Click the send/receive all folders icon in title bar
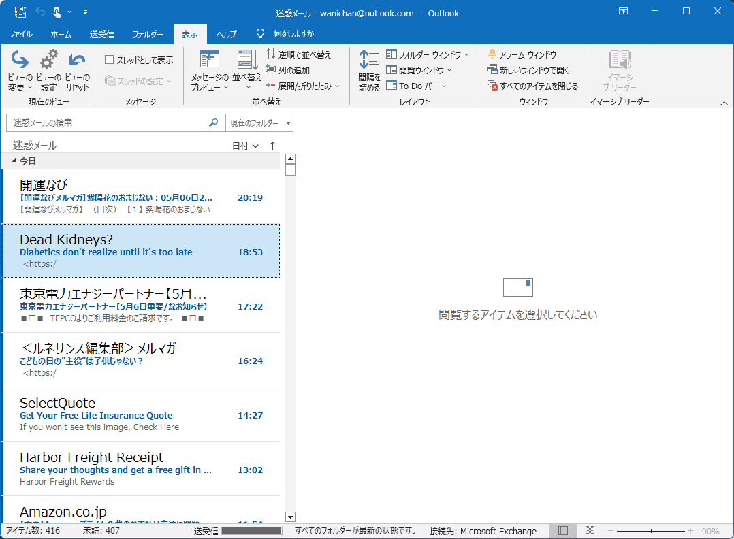Image resolution: width=734 pixels, height=539 pixels. coord(20,12)
